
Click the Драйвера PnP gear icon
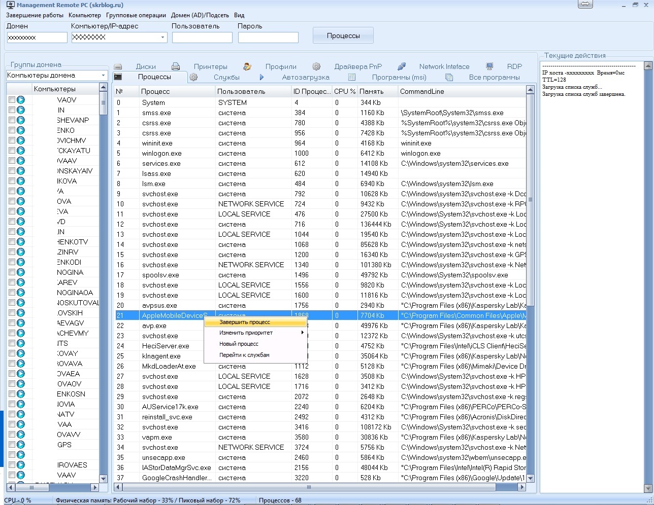click(x=316, y=66)
